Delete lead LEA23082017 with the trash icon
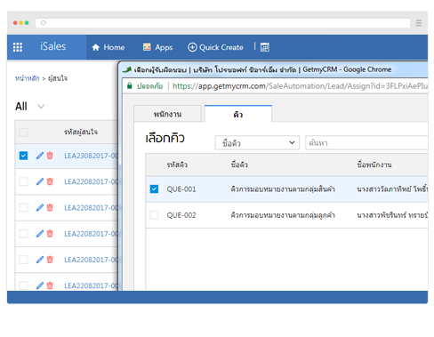434x337 pixels. coord(50,156)
